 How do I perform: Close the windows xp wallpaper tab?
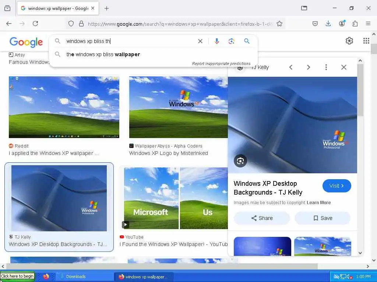[x=93, y=8]
